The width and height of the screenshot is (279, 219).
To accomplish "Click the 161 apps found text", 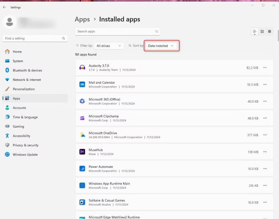I will click(x=86, y=54).
